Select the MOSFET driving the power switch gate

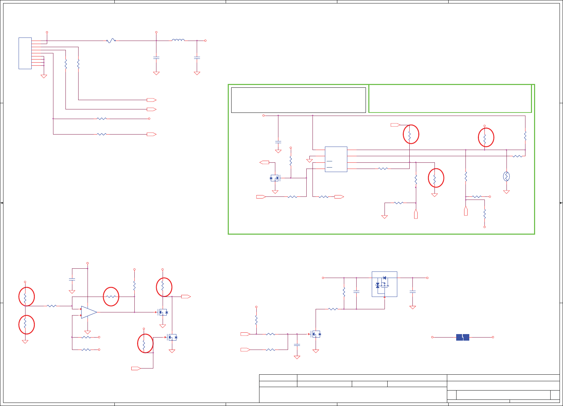pyautogui.click(x=315, y=334)
